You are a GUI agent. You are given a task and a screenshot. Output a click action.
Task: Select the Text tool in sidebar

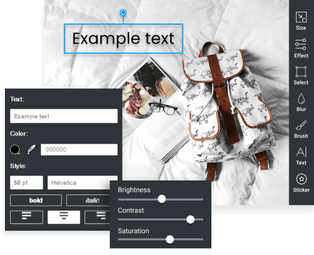tap(301, 156)
